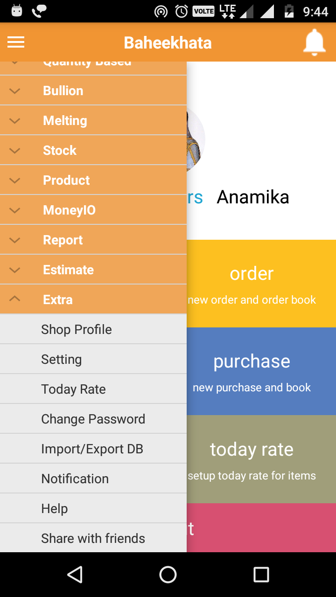Expand the Bullion menu chevron
Viewport: 336px width, 597px height.
click(x=15, y=91)
